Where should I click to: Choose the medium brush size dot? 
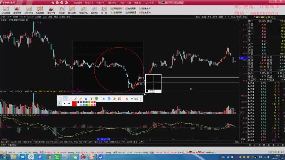coord(64,103)
